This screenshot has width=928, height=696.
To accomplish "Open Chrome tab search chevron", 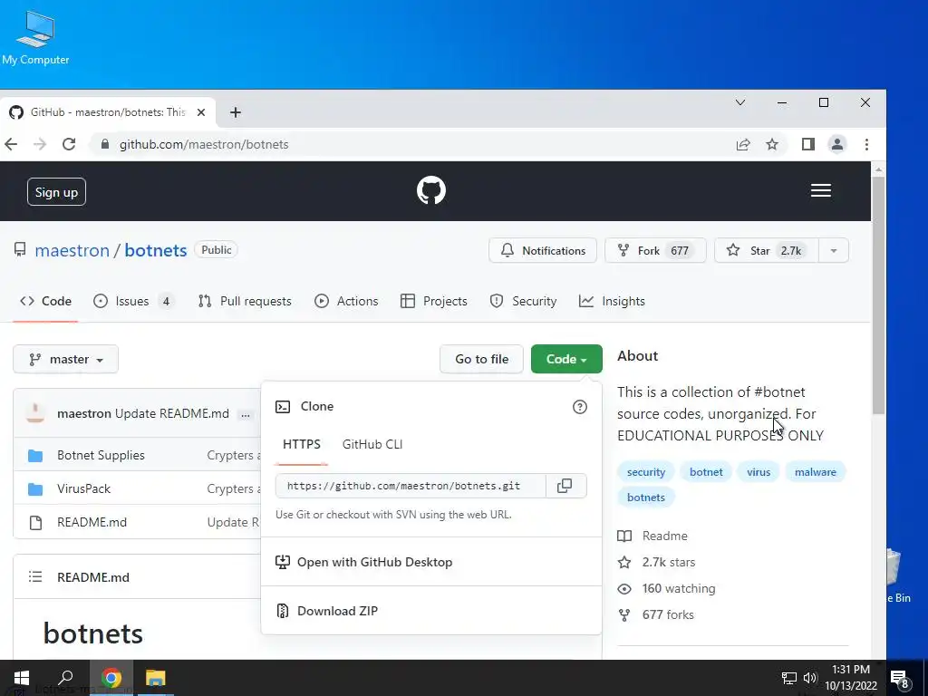I will coord(739,103).
